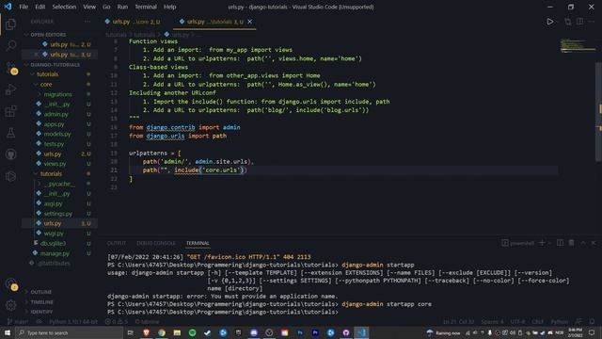Viewport: 602px width, 339px height.
Task: Open notifications bell in status bar
Action: tap(592, 322)
